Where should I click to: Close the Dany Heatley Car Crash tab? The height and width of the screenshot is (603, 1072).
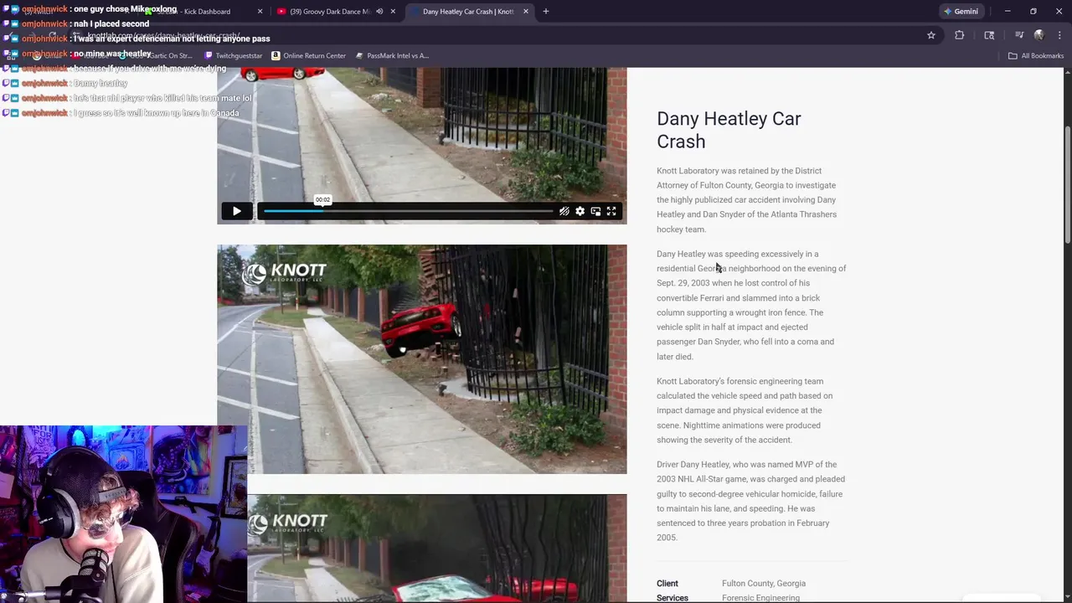[x=526, y=12]
